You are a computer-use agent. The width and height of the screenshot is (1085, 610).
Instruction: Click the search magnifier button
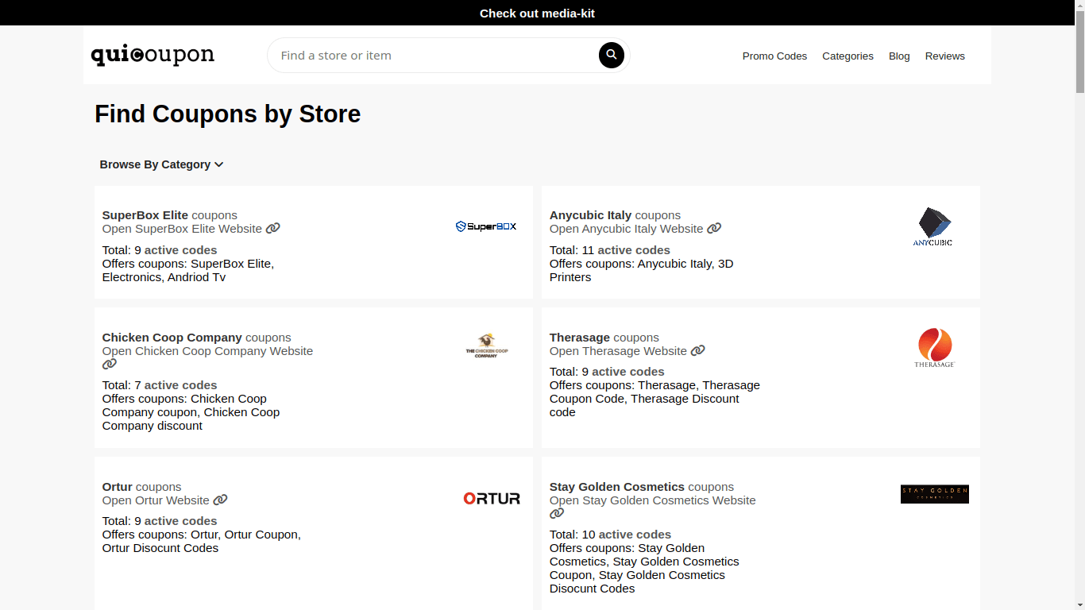pyautogui.click(x=612, y=56)
